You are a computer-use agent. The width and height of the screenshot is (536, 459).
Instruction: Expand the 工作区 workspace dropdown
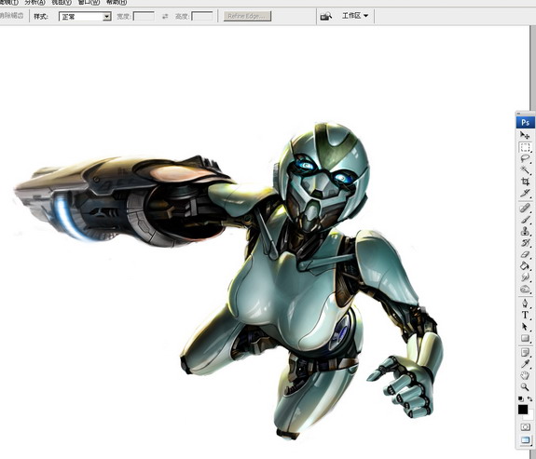355,16
